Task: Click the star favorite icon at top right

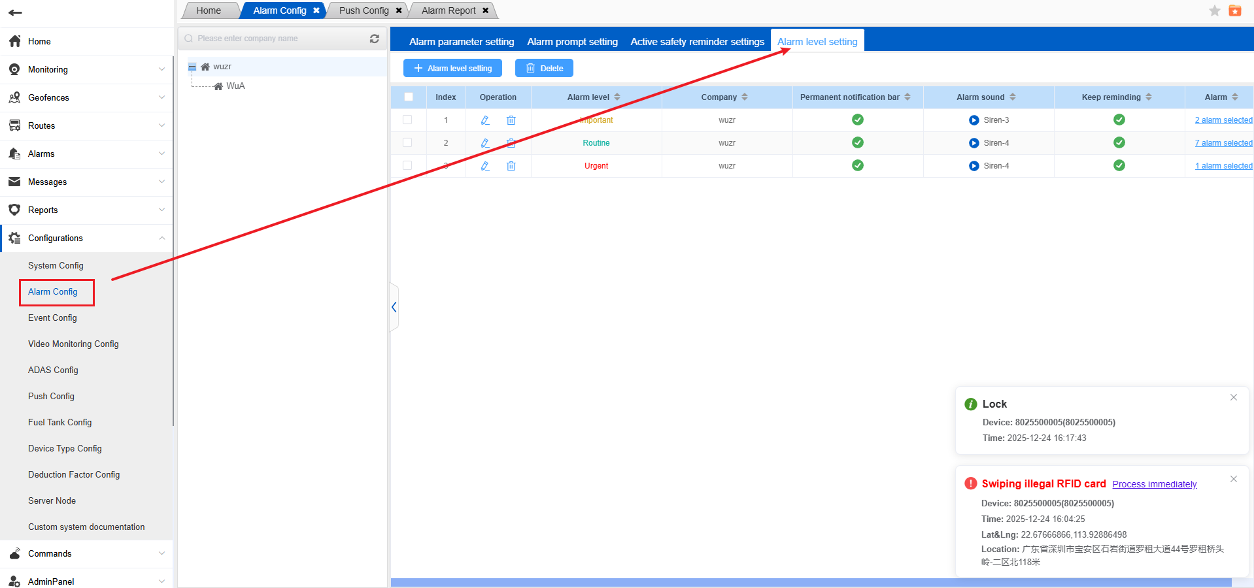Action: pos(1214,10)
